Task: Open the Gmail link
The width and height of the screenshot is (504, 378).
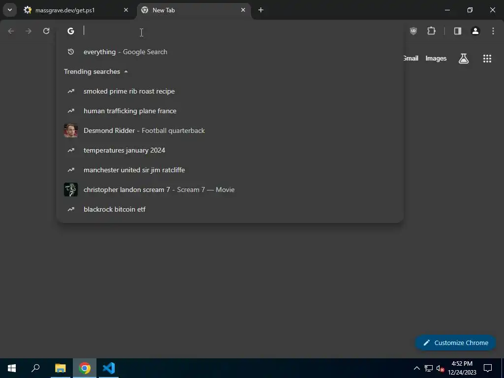Action: (x=410, y=58)
